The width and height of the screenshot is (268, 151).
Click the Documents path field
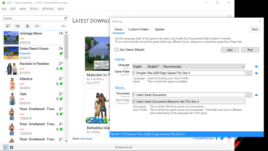tap(188, 95)
